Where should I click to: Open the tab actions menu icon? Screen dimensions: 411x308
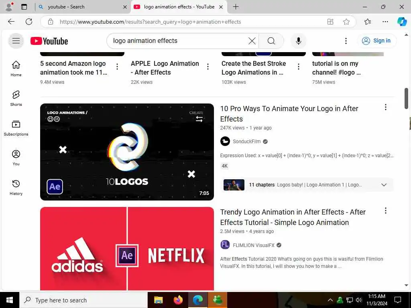tap(24, 7)
